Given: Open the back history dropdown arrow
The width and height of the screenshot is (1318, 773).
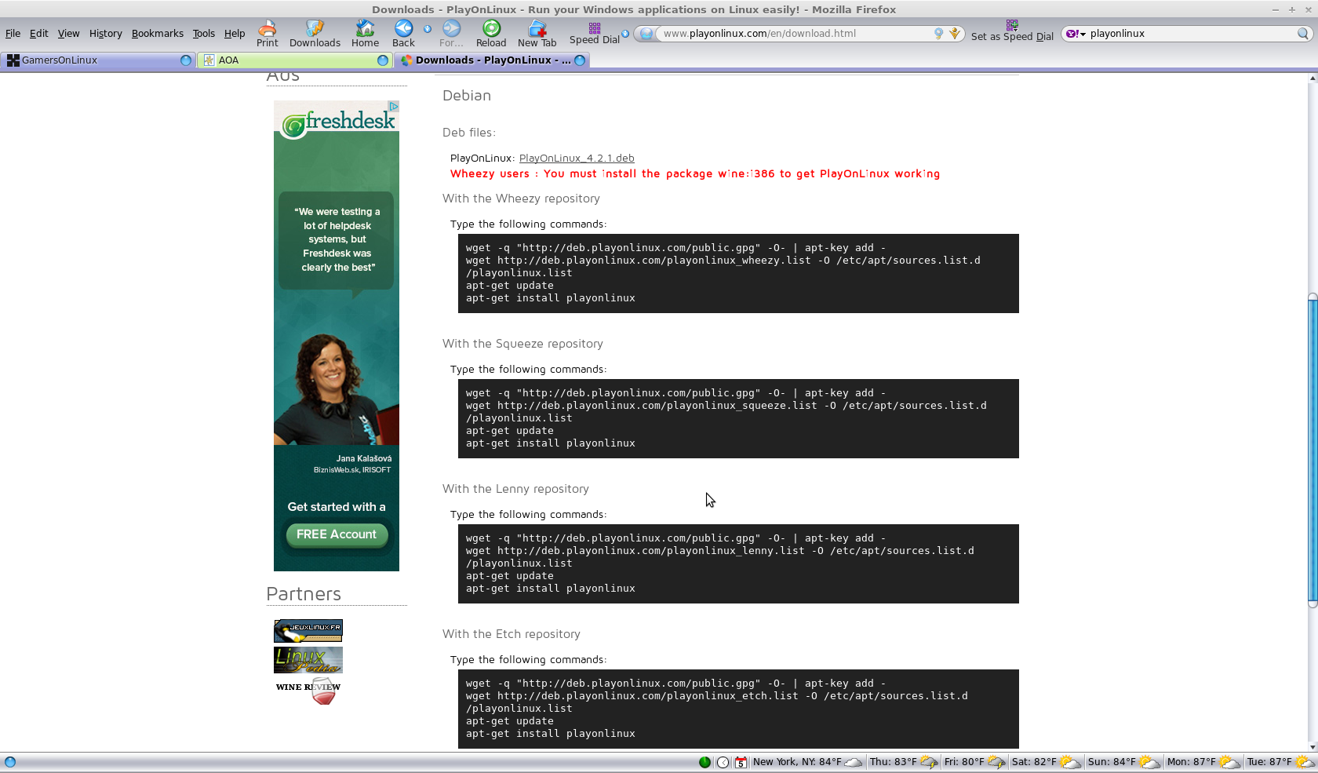Looking at the screenshot, I should pyautogui.click(x=428, y=29).
